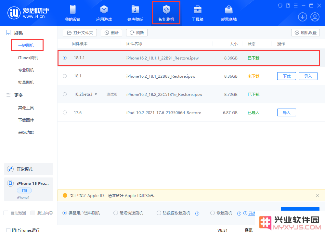The image size is (325, 235).
Task: Click the 刷新 button
Action: click(x=137, y=33)
